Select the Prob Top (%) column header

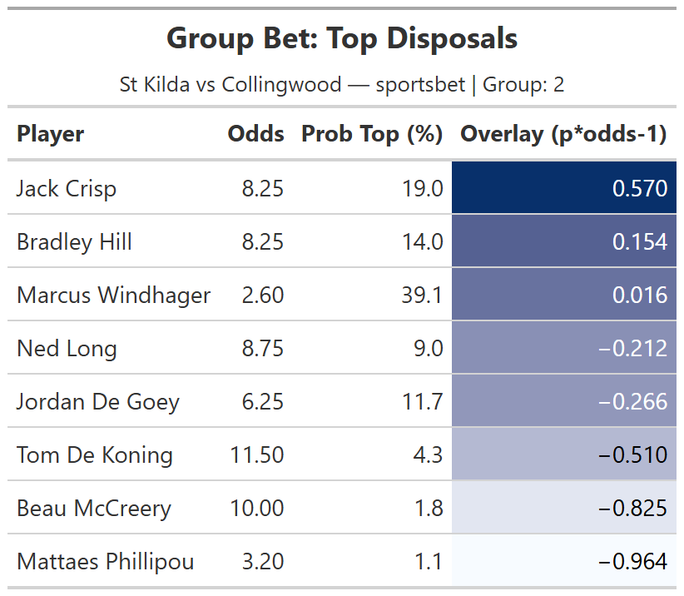click(371, 134)
